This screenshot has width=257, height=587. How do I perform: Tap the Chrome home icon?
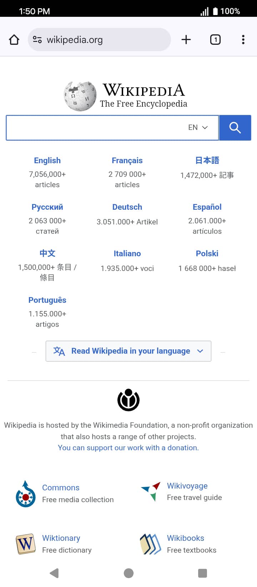(14, 39)
